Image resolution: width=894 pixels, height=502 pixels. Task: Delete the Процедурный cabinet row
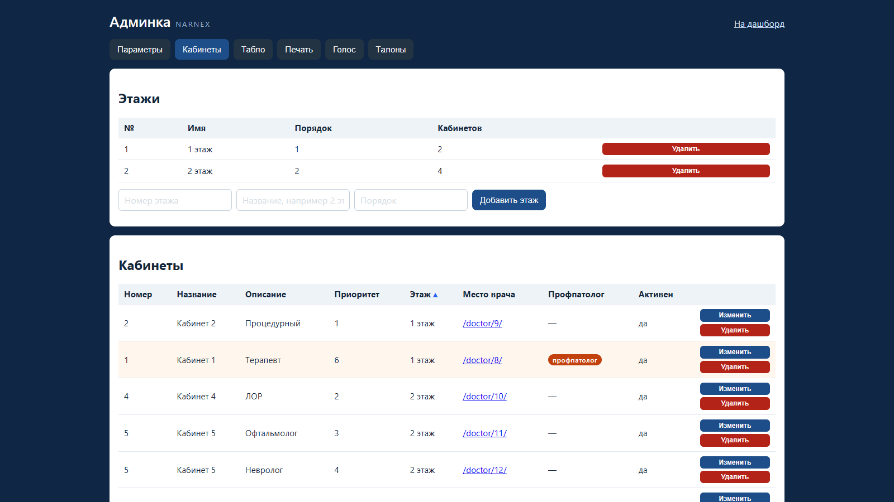pos(735,330)
